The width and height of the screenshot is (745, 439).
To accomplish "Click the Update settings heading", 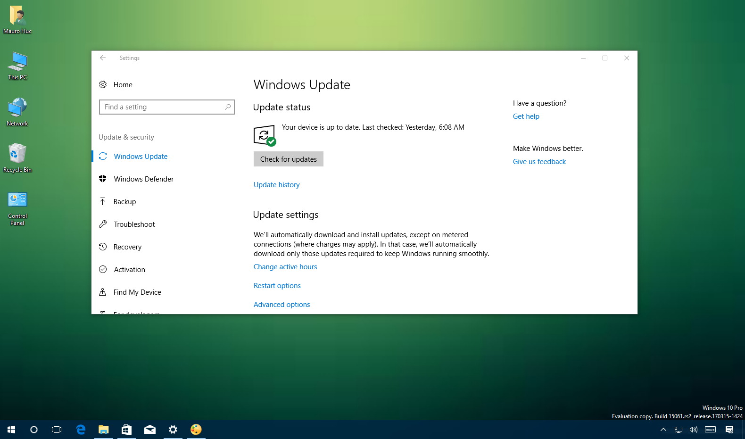I will click(x=286, y=215).
